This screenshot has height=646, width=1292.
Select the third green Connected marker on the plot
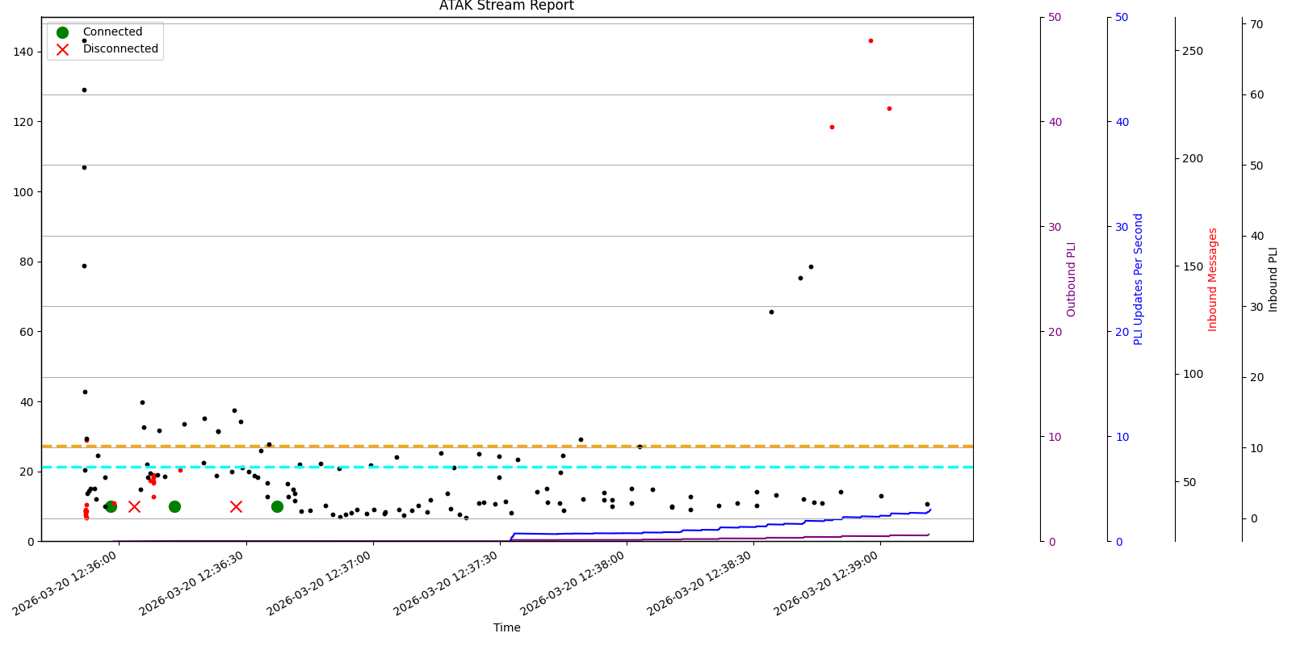click(x=277, y=506)
